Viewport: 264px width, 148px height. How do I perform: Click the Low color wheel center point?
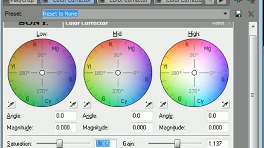pos(42,73)
